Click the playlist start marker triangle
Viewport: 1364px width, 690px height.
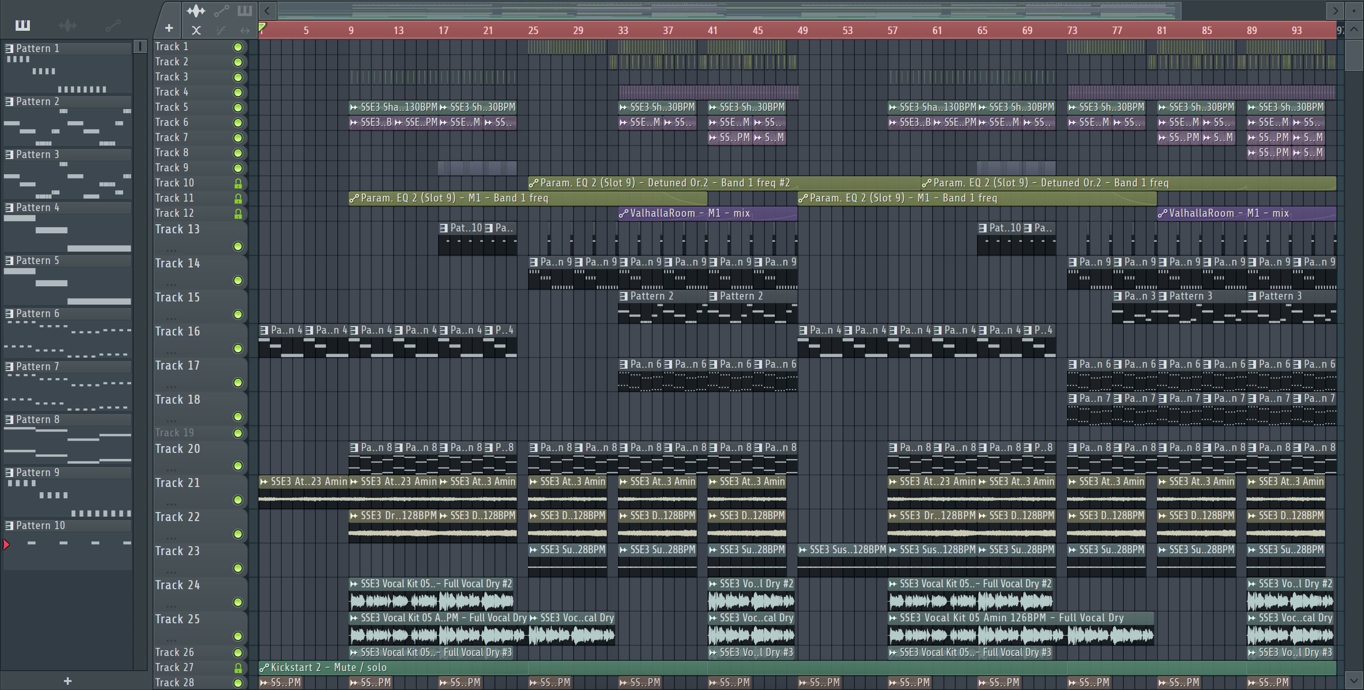tap(262, 27)
